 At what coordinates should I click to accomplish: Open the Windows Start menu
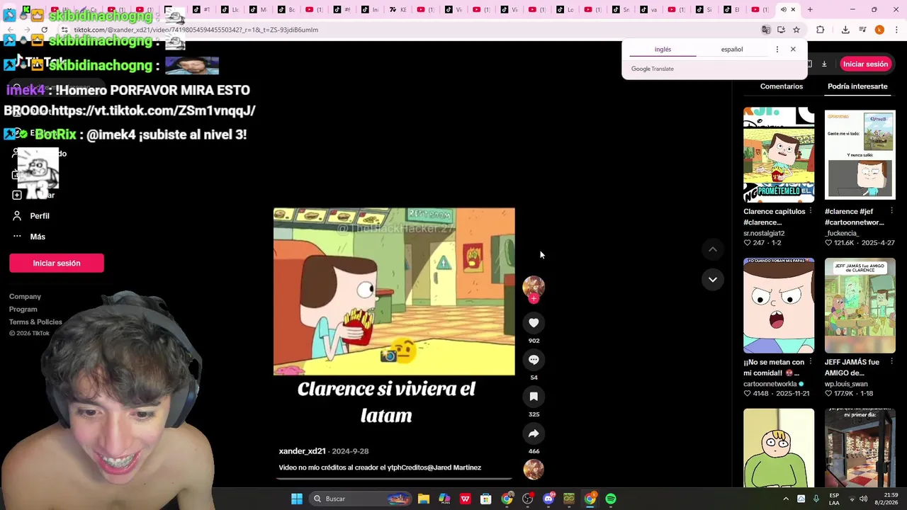(x=297, y=499)
